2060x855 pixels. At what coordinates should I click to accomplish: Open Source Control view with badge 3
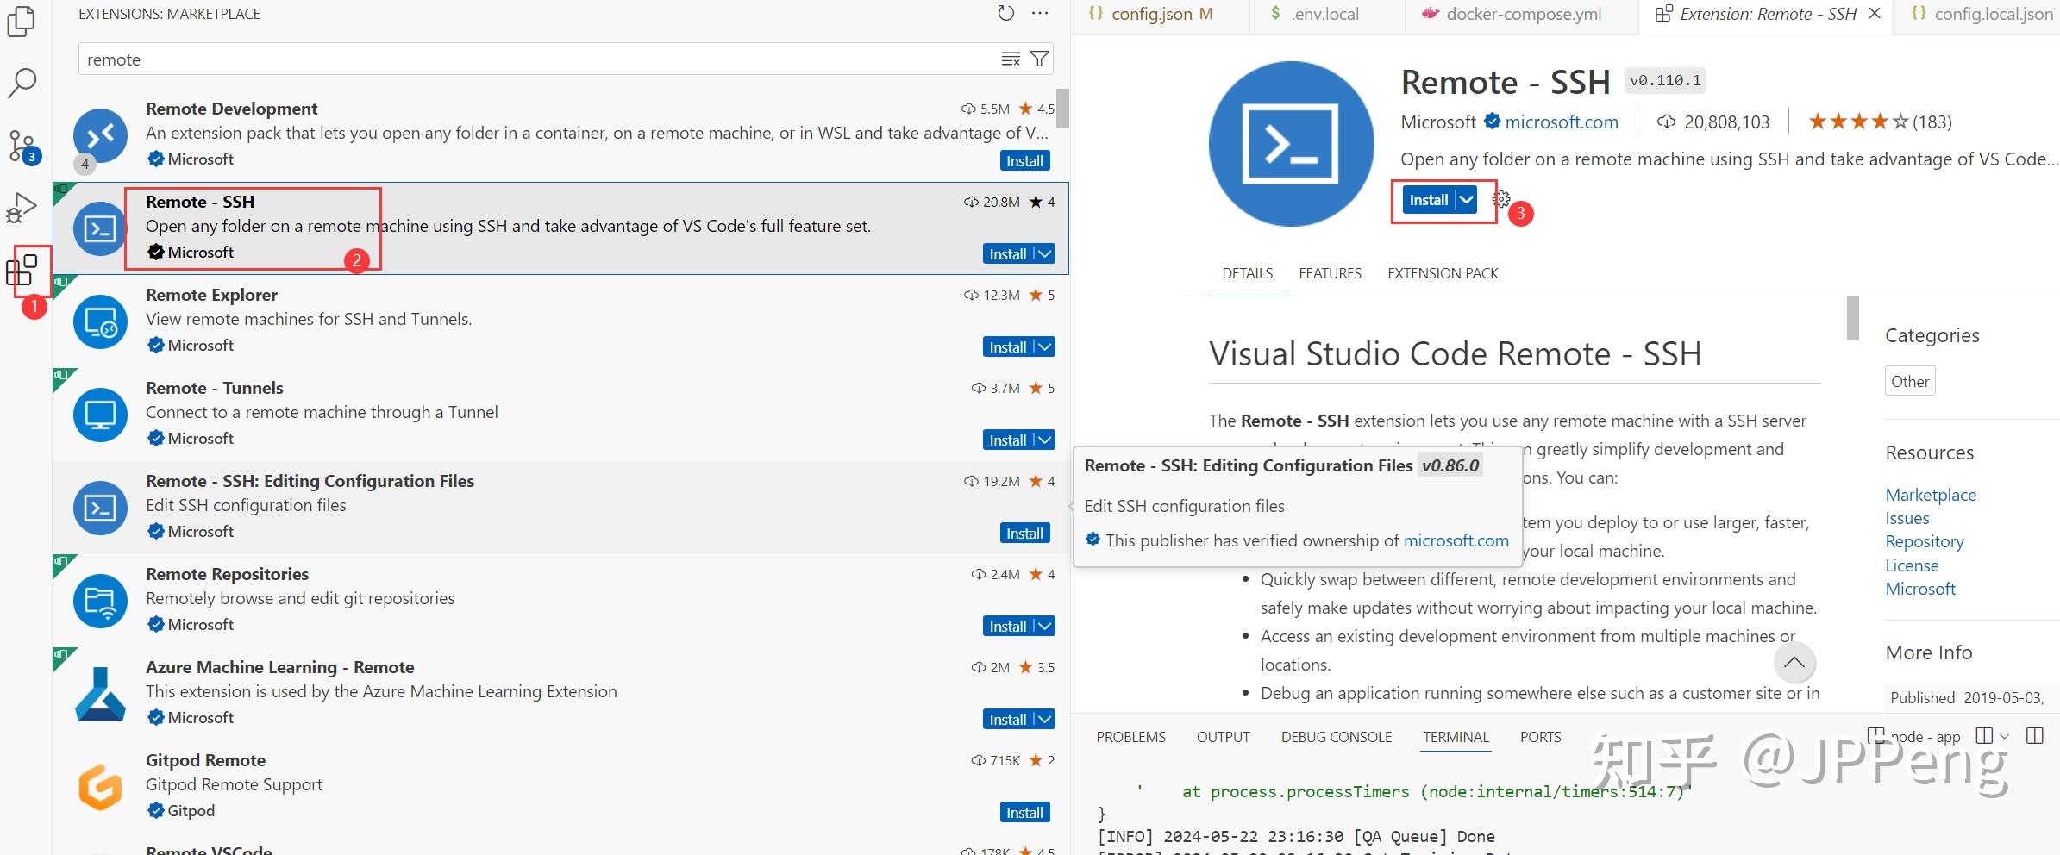(22, 146)
